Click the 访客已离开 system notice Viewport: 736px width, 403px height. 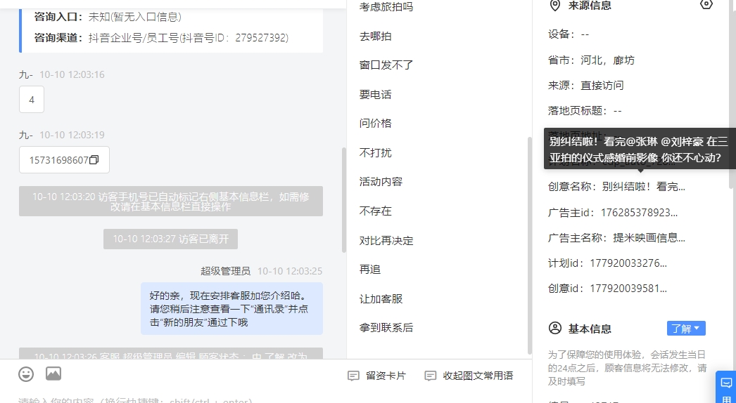pyautogui.click(x=170, y=239)
